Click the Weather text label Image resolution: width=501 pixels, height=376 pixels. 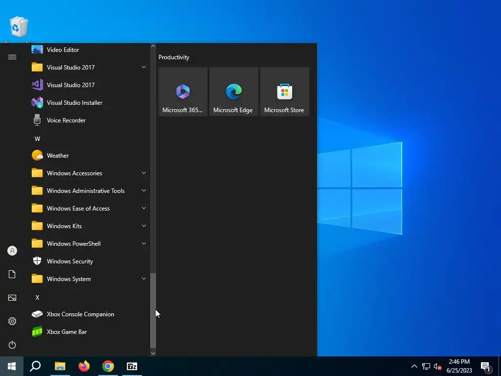[58, 156]
